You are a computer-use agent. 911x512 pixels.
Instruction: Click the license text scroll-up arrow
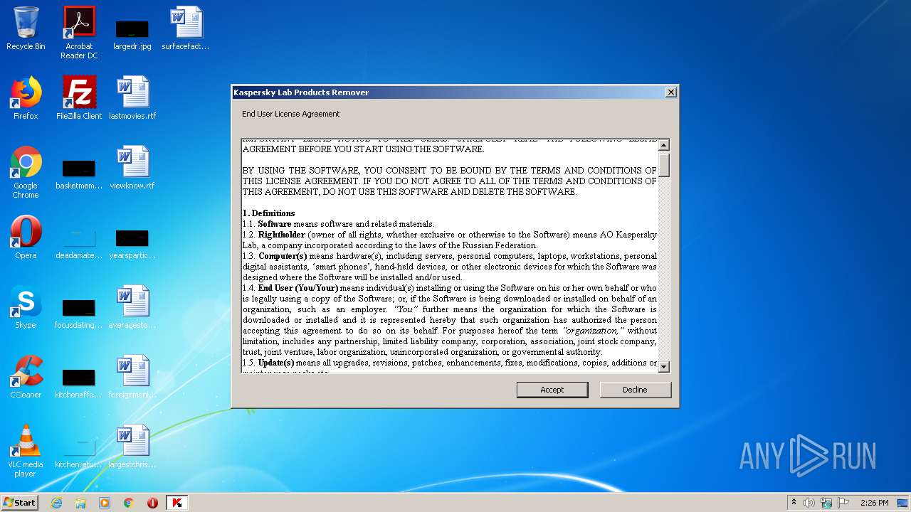(663, 145)
